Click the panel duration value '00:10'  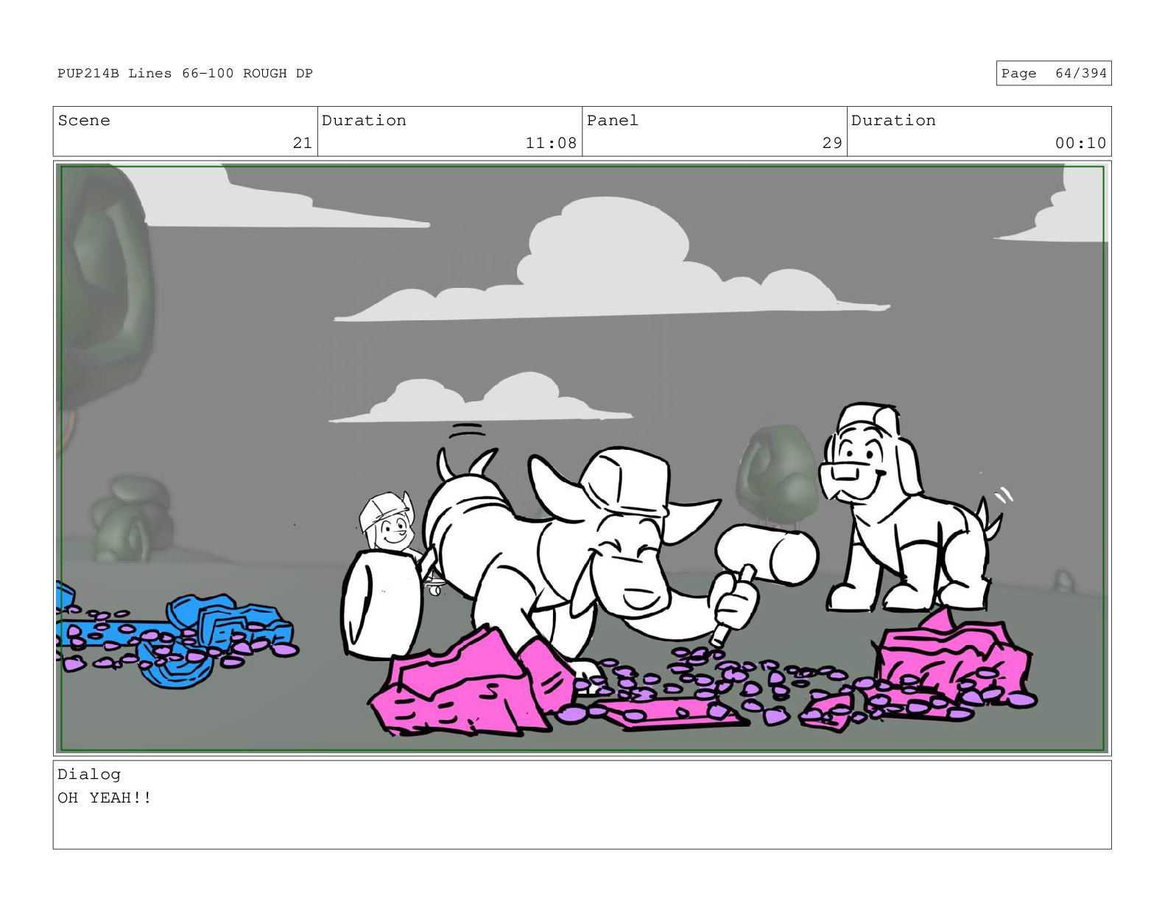[x=1080, y=143]
